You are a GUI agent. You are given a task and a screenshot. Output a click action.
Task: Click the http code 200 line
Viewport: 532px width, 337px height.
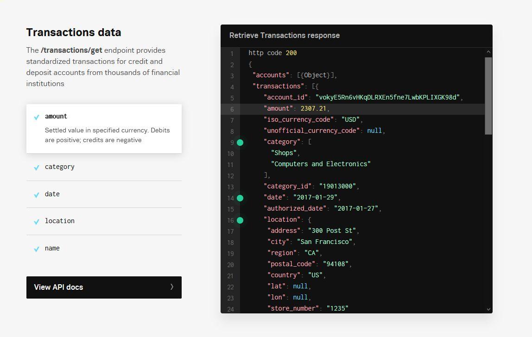click(272, 53)
